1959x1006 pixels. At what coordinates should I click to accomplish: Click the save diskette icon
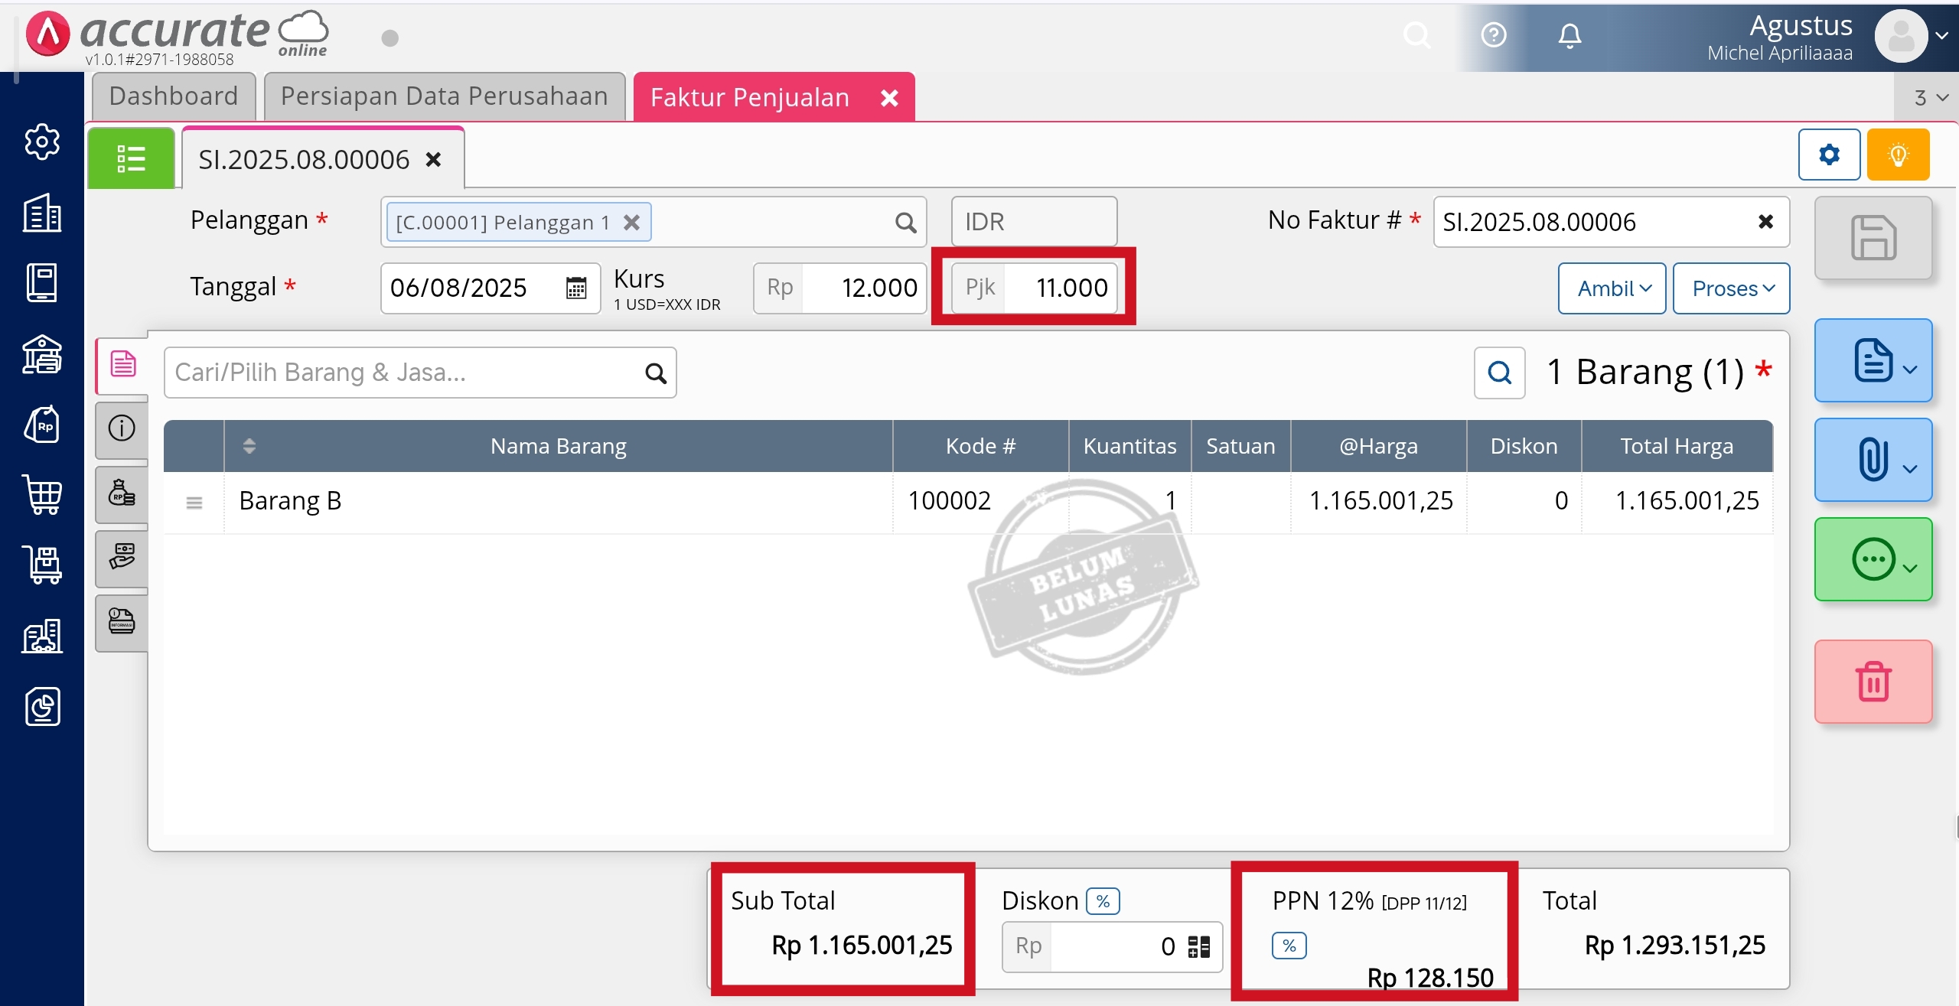(1873, 238)
